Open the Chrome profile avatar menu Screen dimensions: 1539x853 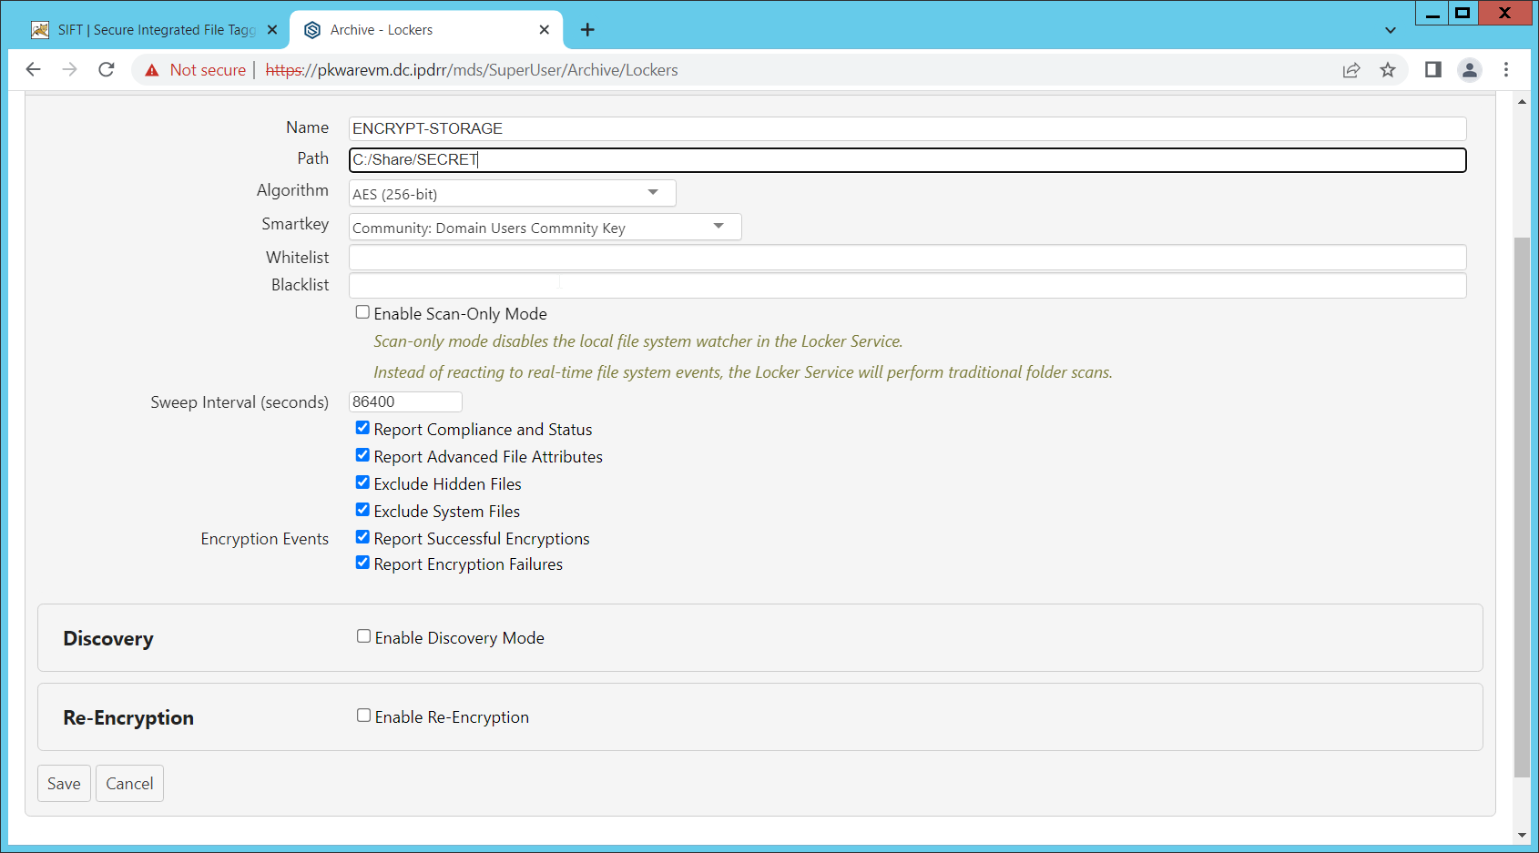[1469, 70]
